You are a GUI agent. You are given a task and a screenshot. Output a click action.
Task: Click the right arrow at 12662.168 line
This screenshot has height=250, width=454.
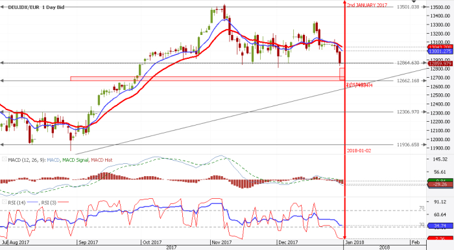click(x=424, y=81)
